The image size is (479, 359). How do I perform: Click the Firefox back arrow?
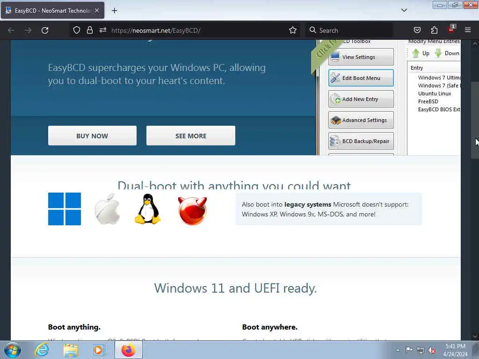tap(11, 30)
